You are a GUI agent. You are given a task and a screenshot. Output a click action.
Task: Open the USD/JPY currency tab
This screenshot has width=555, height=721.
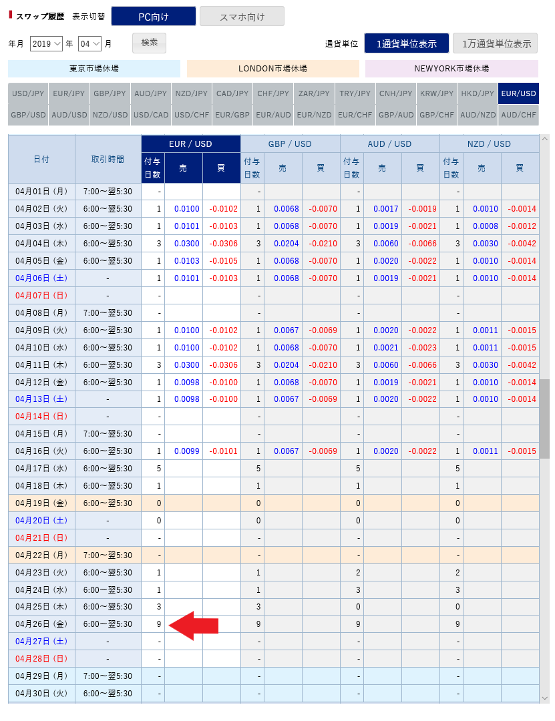pyautogui.click(x=28, y=93)
